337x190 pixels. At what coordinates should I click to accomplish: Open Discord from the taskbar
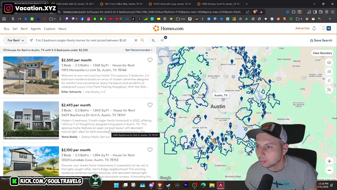click(x=151, y=185)
